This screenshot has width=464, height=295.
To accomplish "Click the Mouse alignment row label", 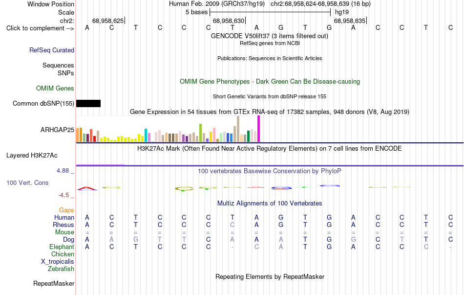I will pyautogui.click(x=64, y=232).
